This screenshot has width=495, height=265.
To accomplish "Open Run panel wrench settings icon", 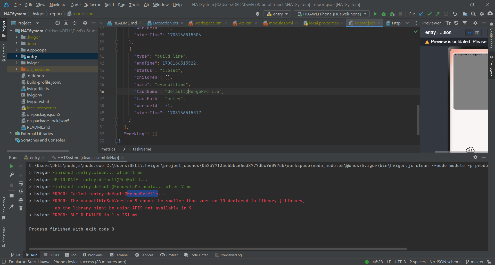I will (x=12, y=175).
